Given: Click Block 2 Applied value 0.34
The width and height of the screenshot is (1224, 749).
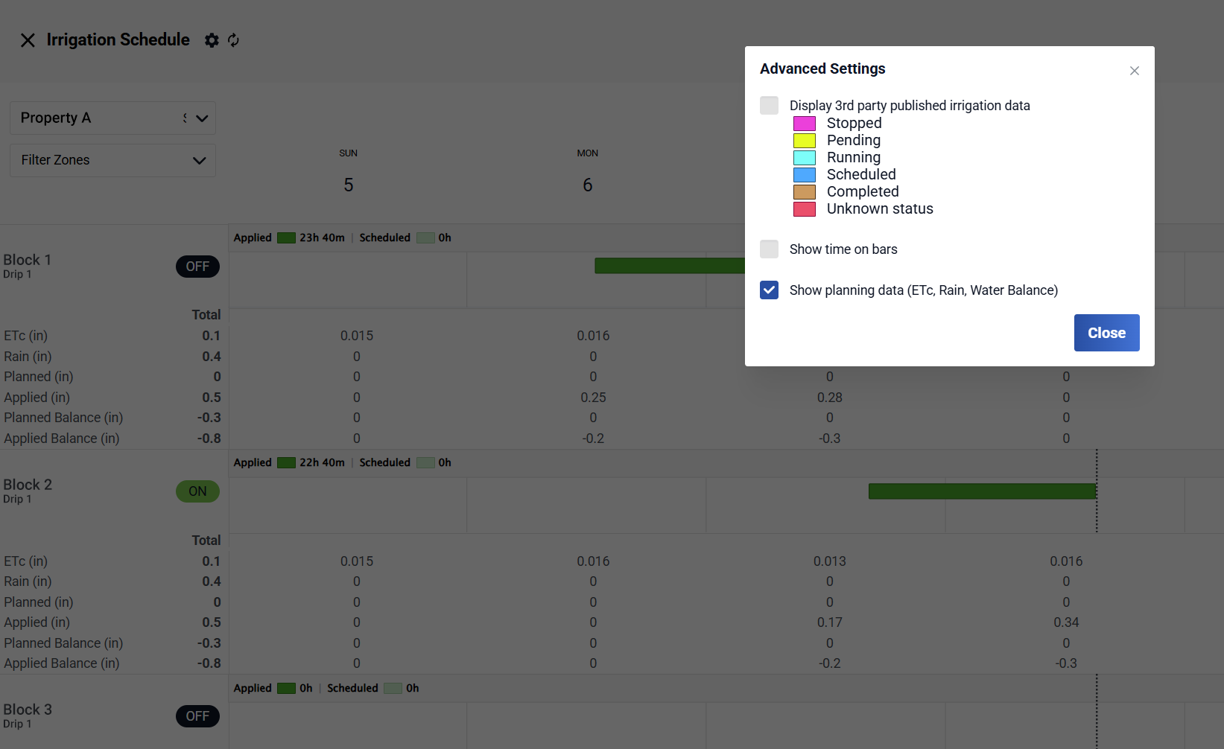Looking at the screenshot, I should tap(1066, 622).
